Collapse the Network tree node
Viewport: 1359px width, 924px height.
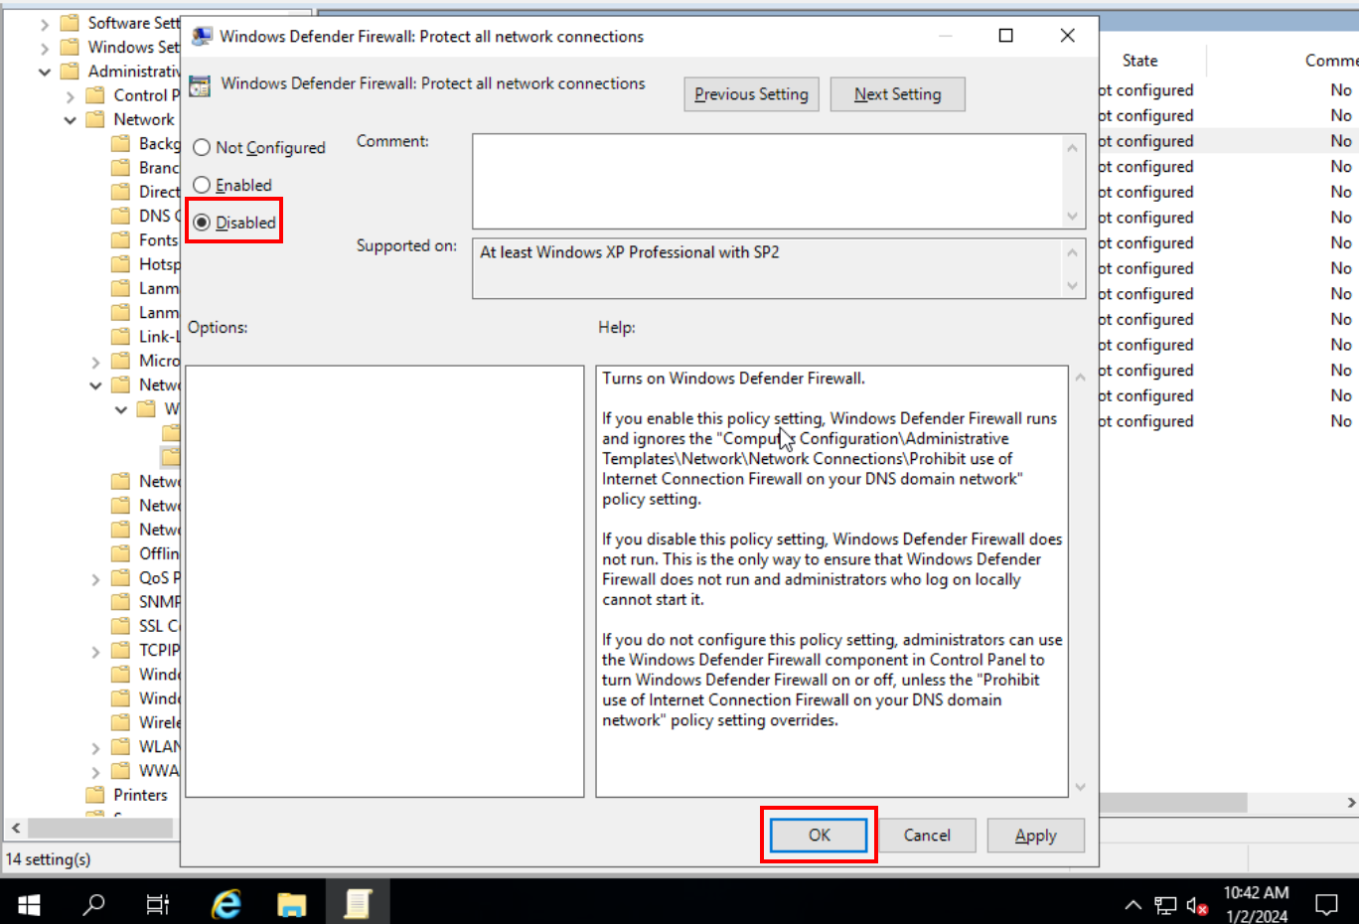tap(70, 120)
